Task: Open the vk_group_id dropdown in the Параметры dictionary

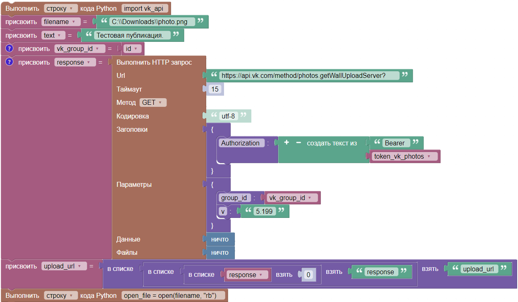Action: tap(292, 198)
